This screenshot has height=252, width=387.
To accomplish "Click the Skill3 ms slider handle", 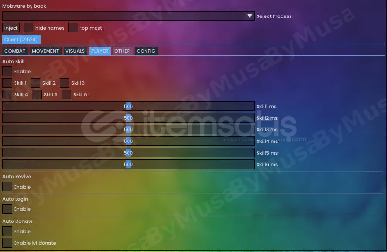I will point(129,129).
